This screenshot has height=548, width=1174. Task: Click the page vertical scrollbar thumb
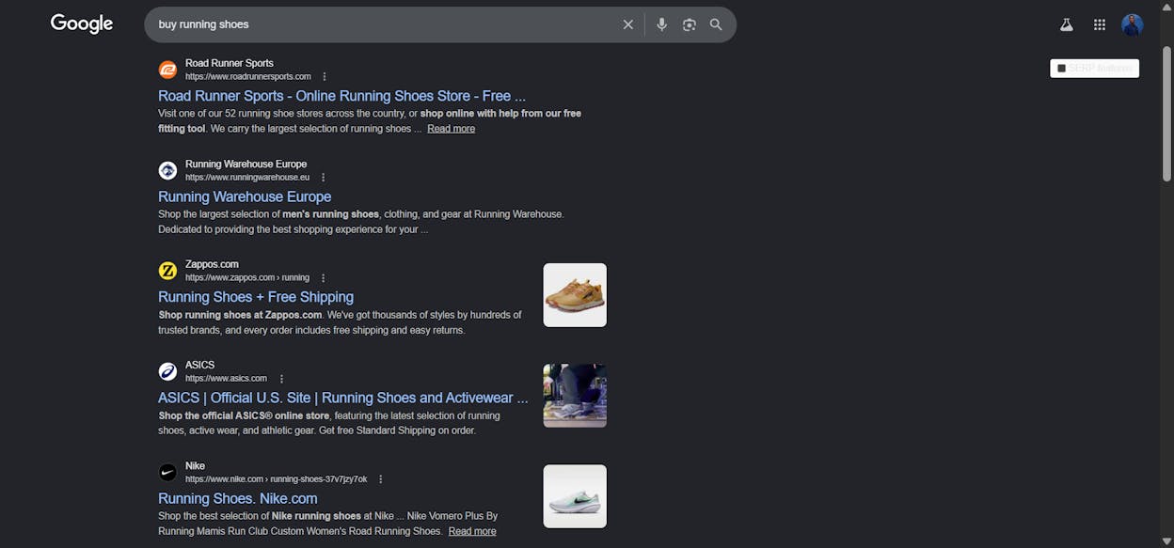(1167, 113)
